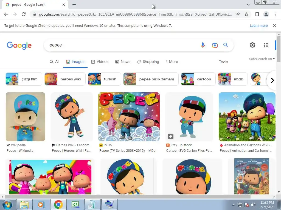Open Pepee TV Series IMDb link
Image resolution: width=281 pixels, height=210 pixels.
coord(127,151)
